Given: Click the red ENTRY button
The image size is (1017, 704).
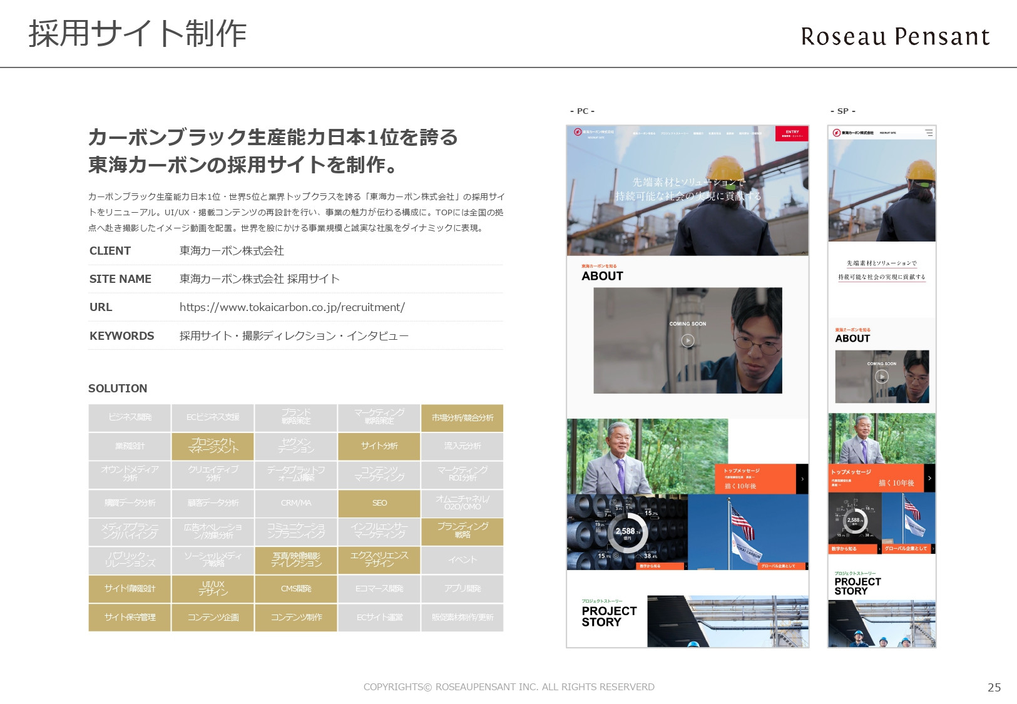Looking at the screenshot, I should tap(792, 134).
